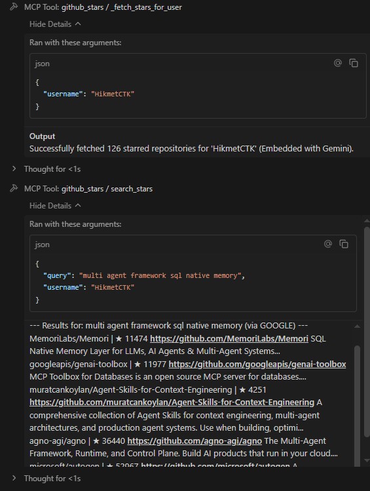Click 'MCP Tool: github_stars / search_stars' header

click(88, 189)
